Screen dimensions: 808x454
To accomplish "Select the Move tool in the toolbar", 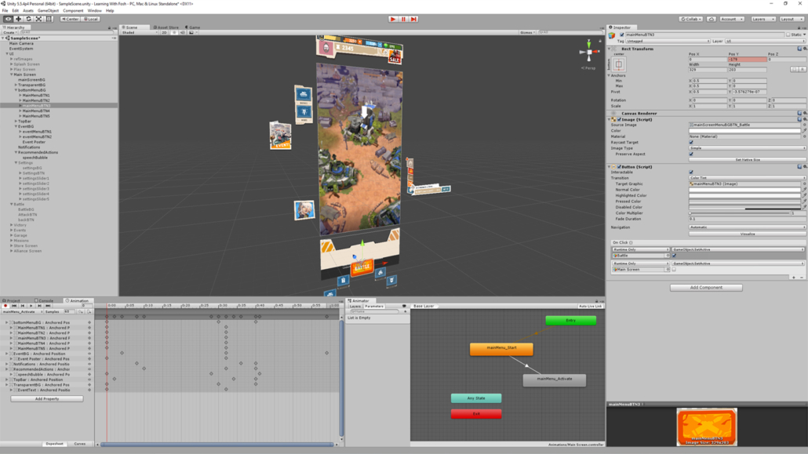I will [19, 19].
